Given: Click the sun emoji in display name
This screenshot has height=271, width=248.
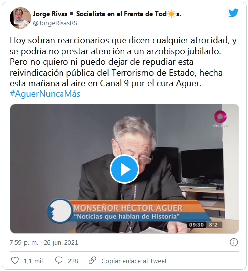Looking at the screenshot, I should 171,14.
